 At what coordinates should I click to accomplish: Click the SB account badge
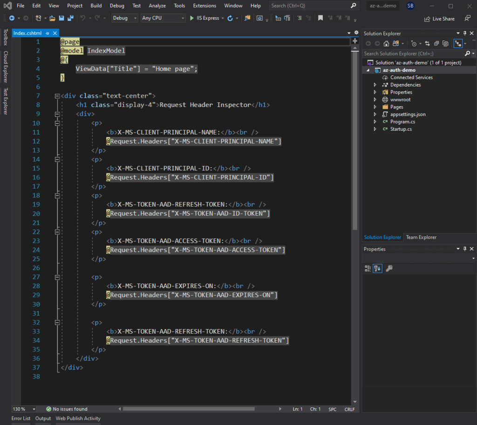pos(410,6)
